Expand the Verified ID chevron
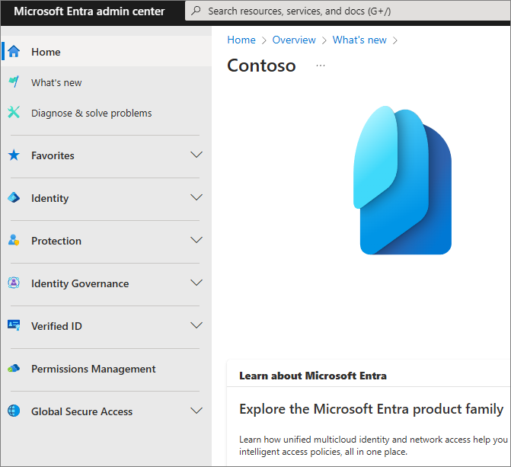511x467 pixels. pyautogui.click(x=196, y=325)
